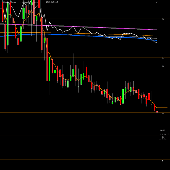Viewport: 170px width, 170px height.
Task: Click the right end of the blue moving average line
Action: (x=156, y=40)
